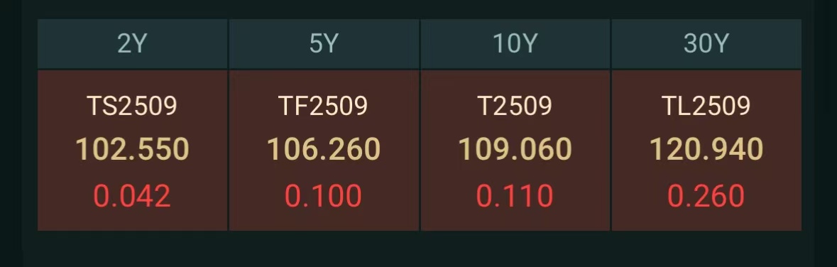Select the 30Y column header
This screenshot has height=267, width=837.
pos(706,44)
